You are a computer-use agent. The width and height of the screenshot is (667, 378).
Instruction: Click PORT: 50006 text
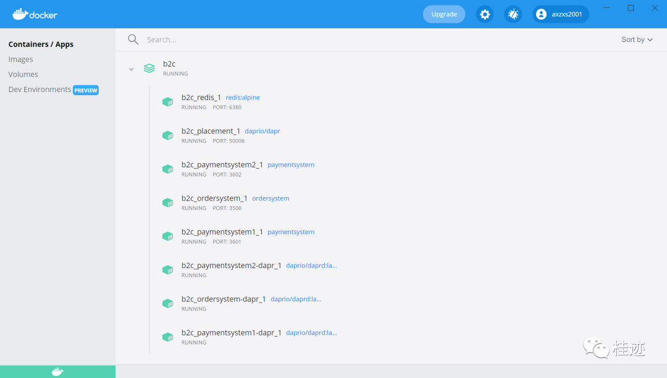click(229, 141)
